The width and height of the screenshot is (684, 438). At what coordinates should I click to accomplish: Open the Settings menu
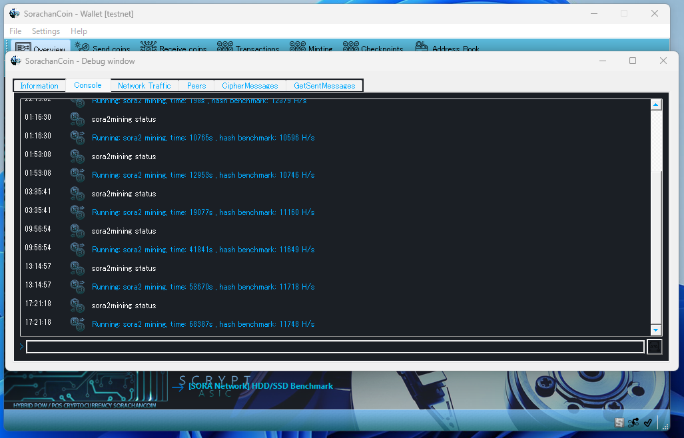46,31
